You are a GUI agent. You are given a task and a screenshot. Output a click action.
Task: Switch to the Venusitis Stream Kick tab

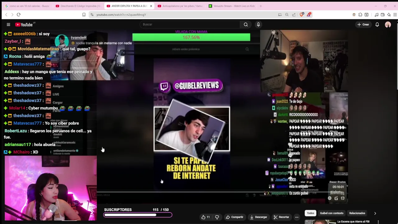(x=232, y=6)
